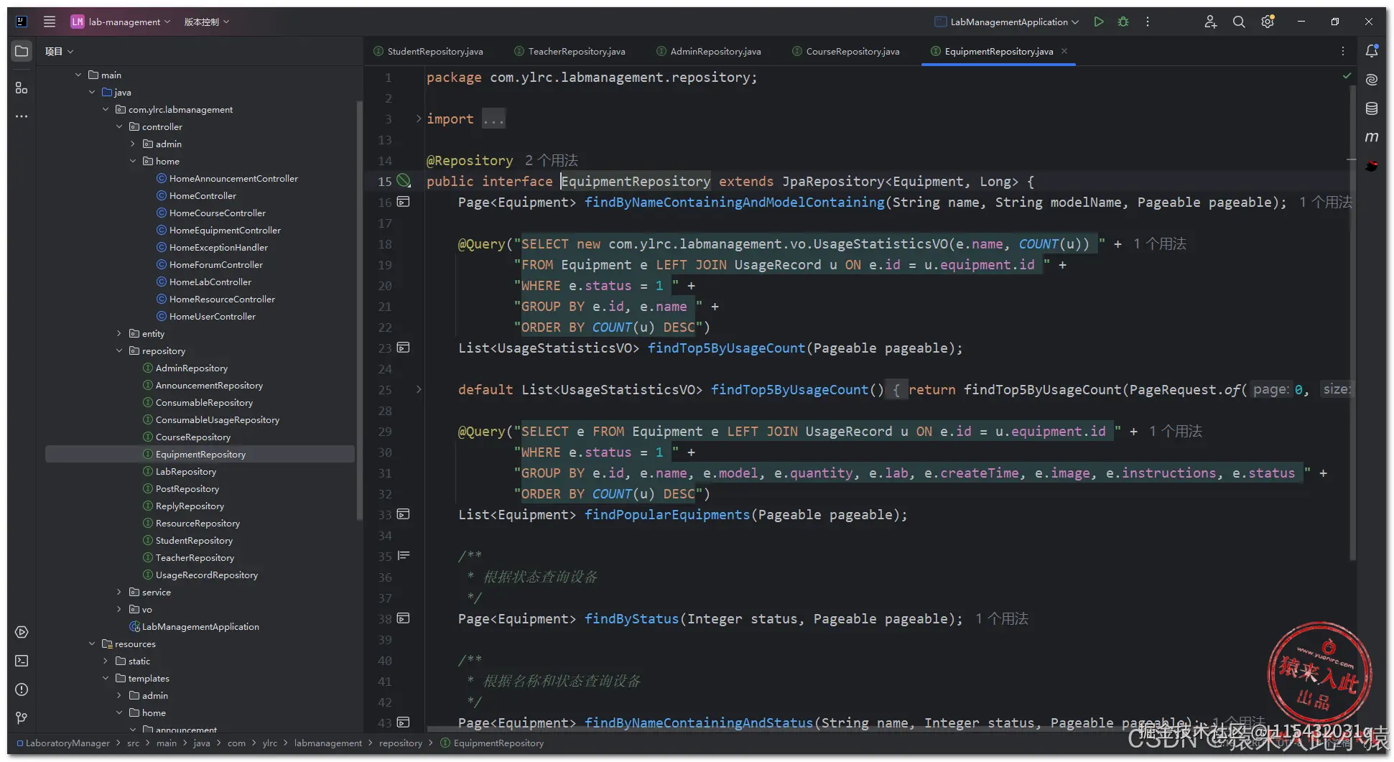Screen dimensions: 1394x762
Task: Open Git version control tool window
Action: [x=22, y=718]
